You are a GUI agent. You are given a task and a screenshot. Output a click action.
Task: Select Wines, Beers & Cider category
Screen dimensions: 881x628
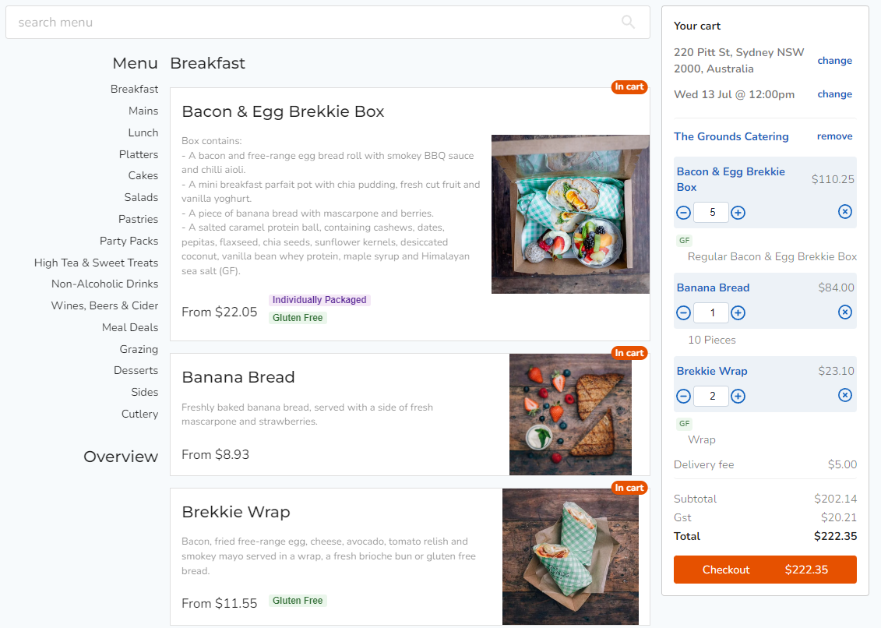(104, 305)
